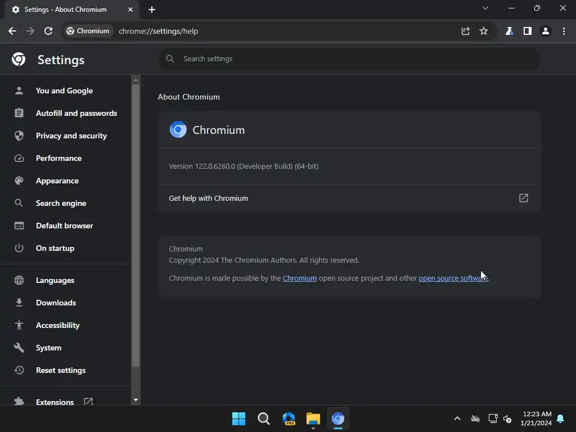Click the Downloads arrow icon

[x=19, y=303]
